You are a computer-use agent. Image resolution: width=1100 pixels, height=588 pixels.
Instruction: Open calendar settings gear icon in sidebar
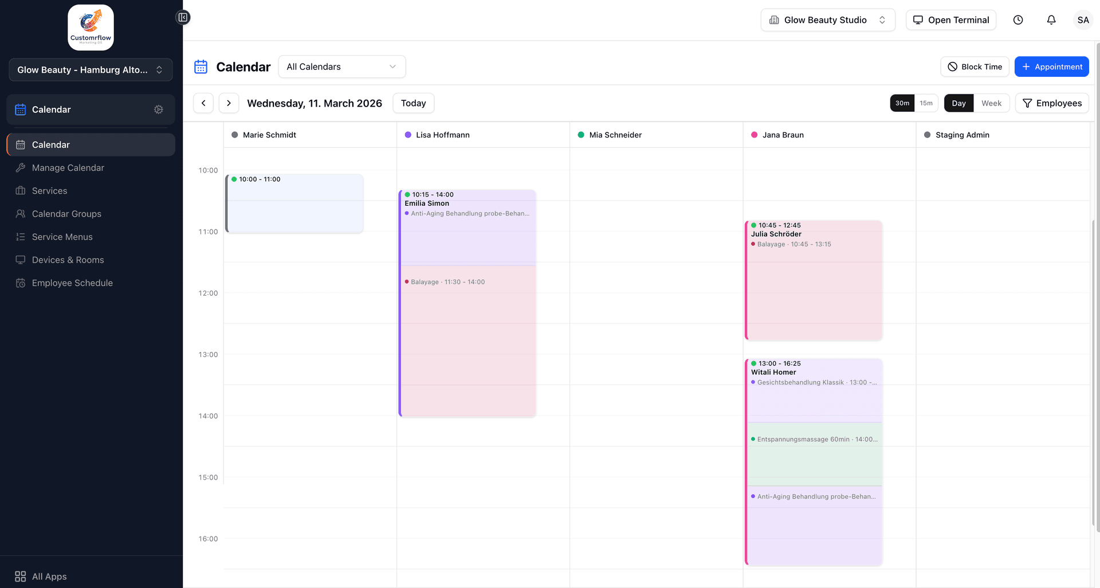[159, 109]
